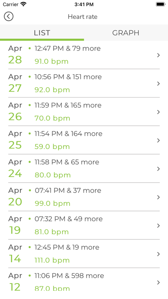Image resolution: width=168 pixels, height=299 pixels.
Task: Tap the Wi-Fi status icon
Action: click(24, 4)
